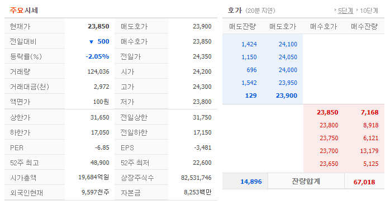The image size is (390, 205).
Task: Click the 매도잔량 column header
Action: pos(242,26)
